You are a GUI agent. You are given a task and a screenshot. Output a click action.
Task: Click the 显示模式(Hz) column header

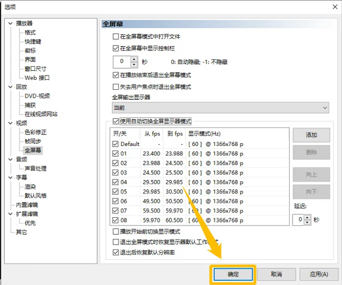click(x=237, y=134)
